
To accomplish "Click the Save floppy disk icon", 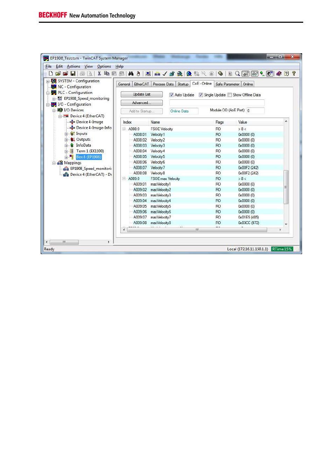I will click(x=73, y=74).
